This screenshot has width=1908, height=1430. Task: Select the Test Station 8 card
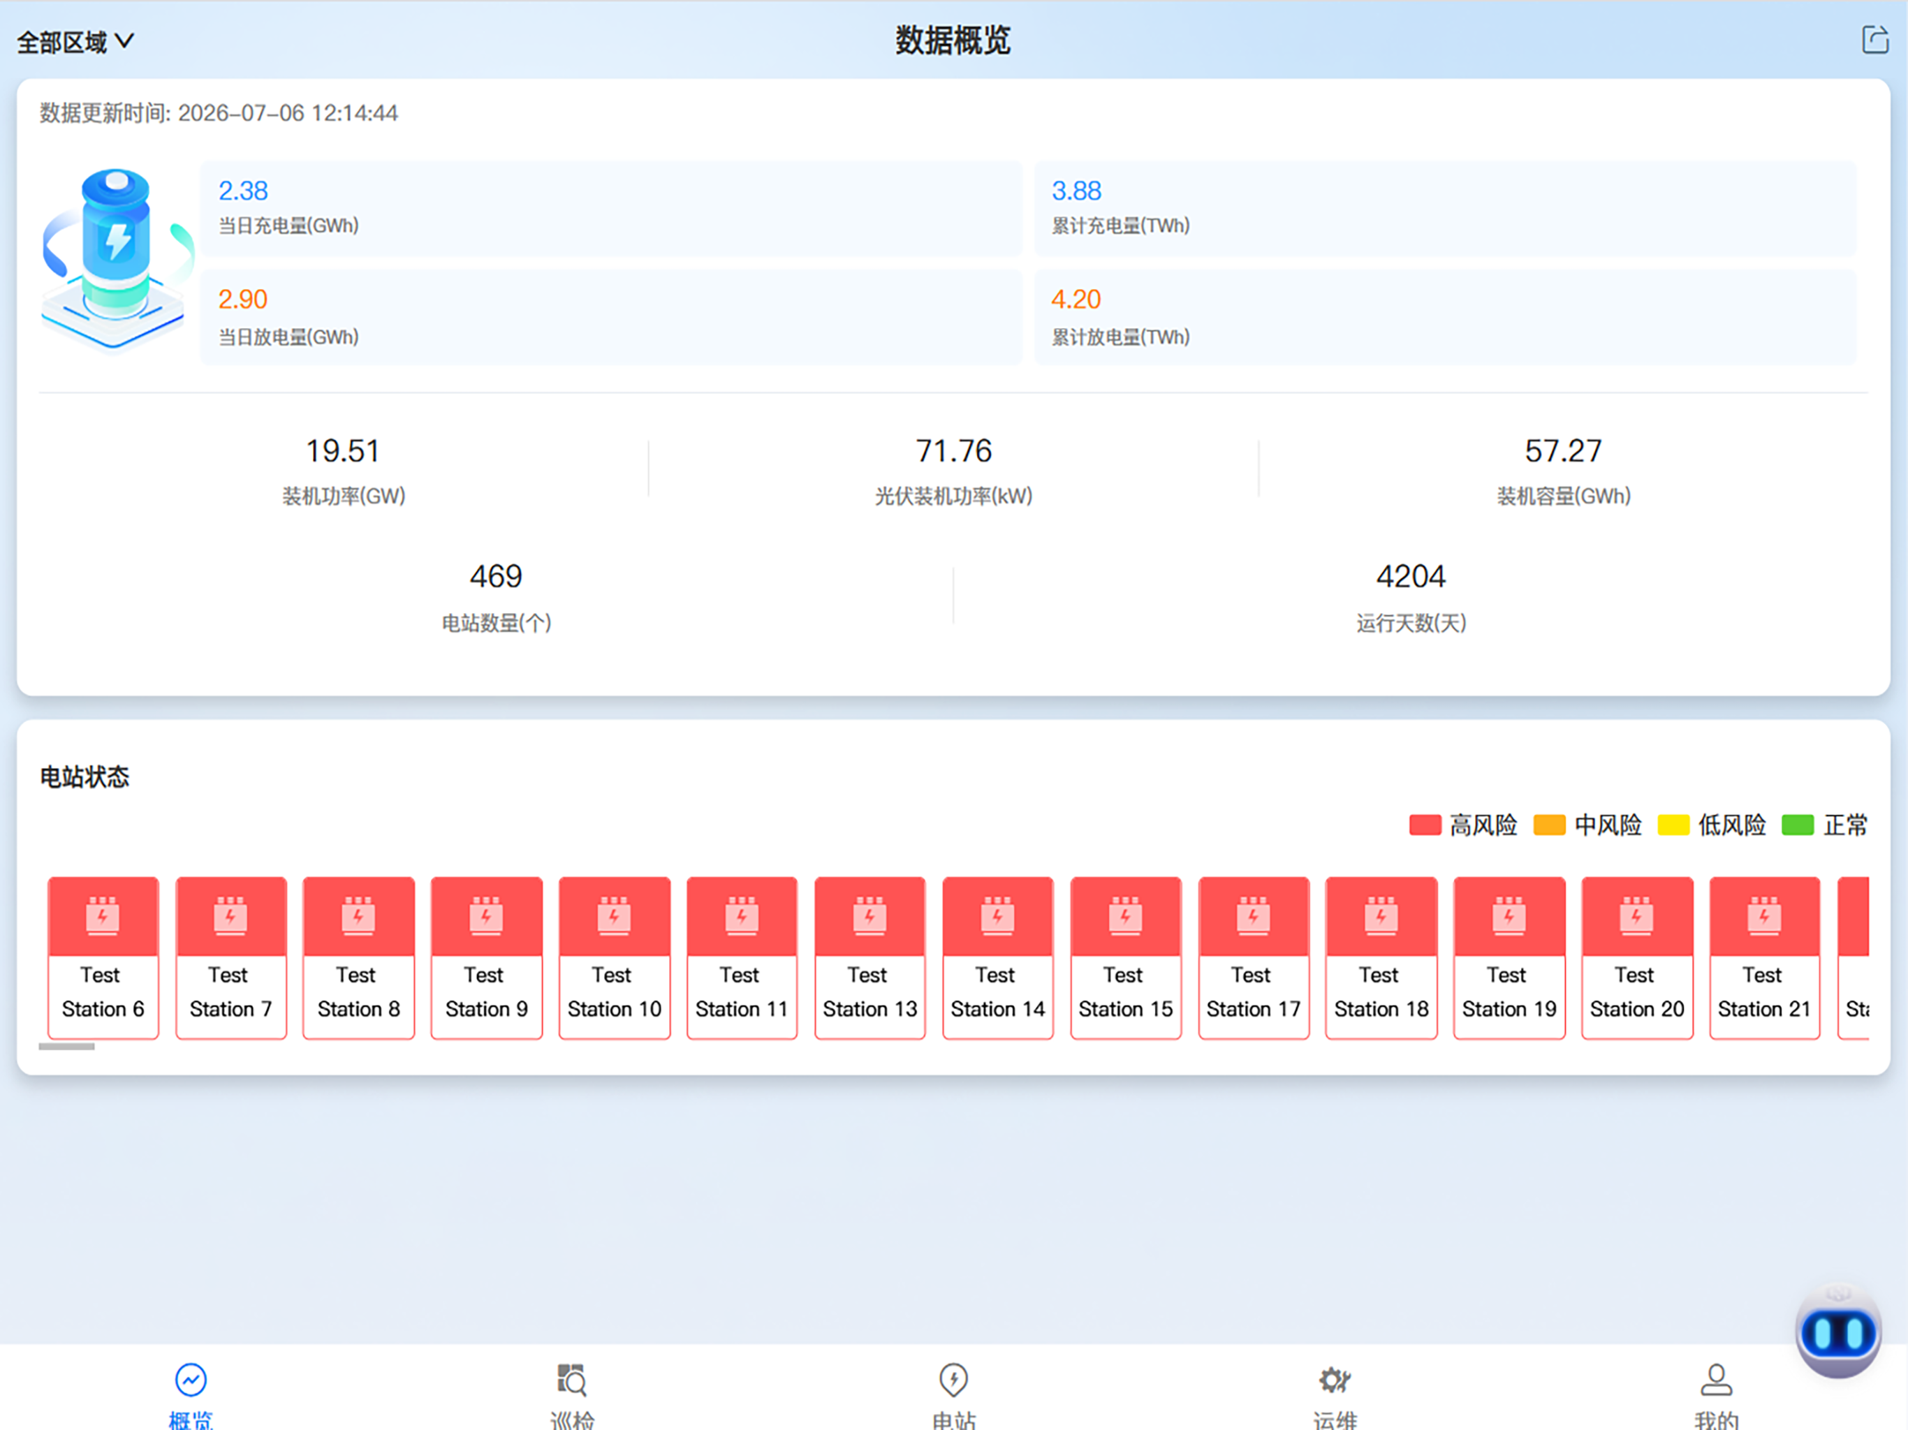pos(359,957)
